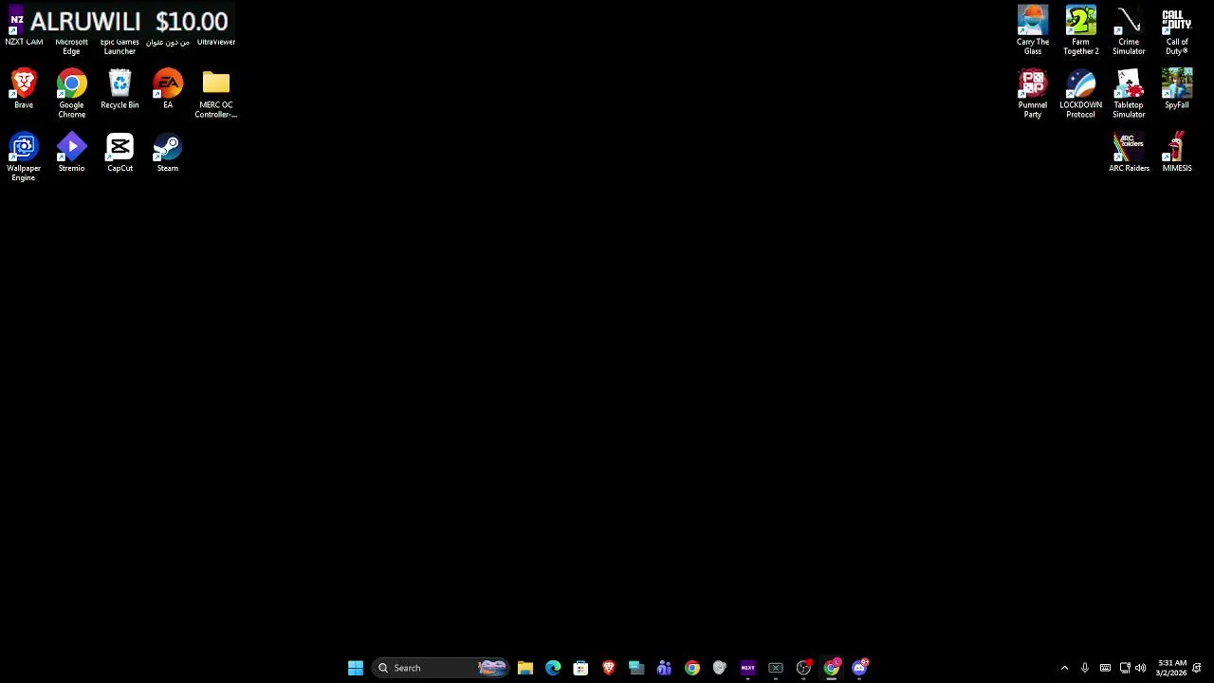Click the taskbar Search box
This screenshot has width=1214, height=683.
(x=441, y=668)
